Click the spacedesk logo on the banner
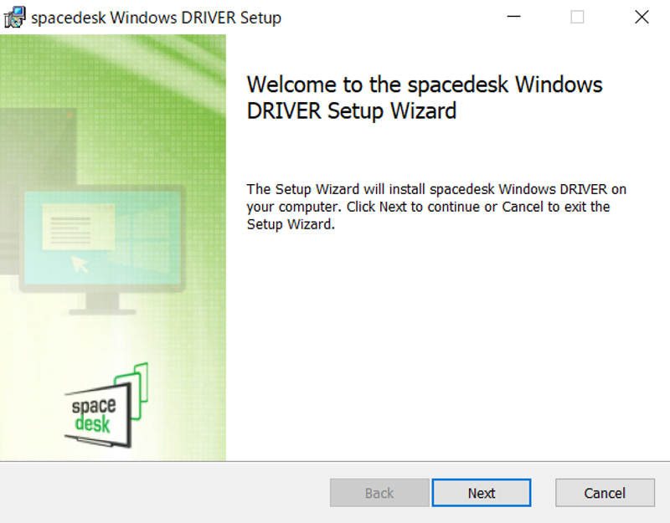670x523 pixels. coord(105,406)
